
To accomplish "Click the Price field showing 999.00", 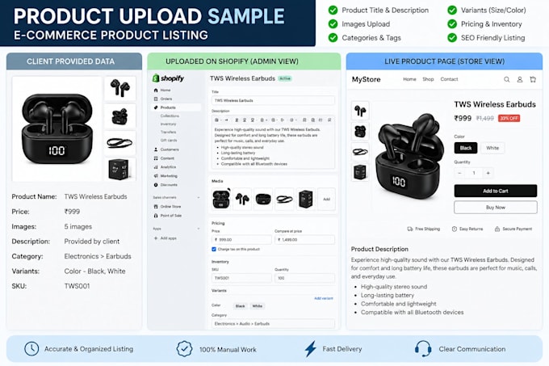I will coord(241,240).
